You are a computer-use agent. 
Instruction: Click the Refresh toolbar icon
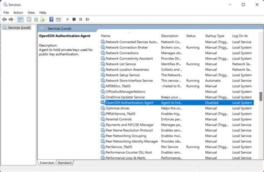36,19
